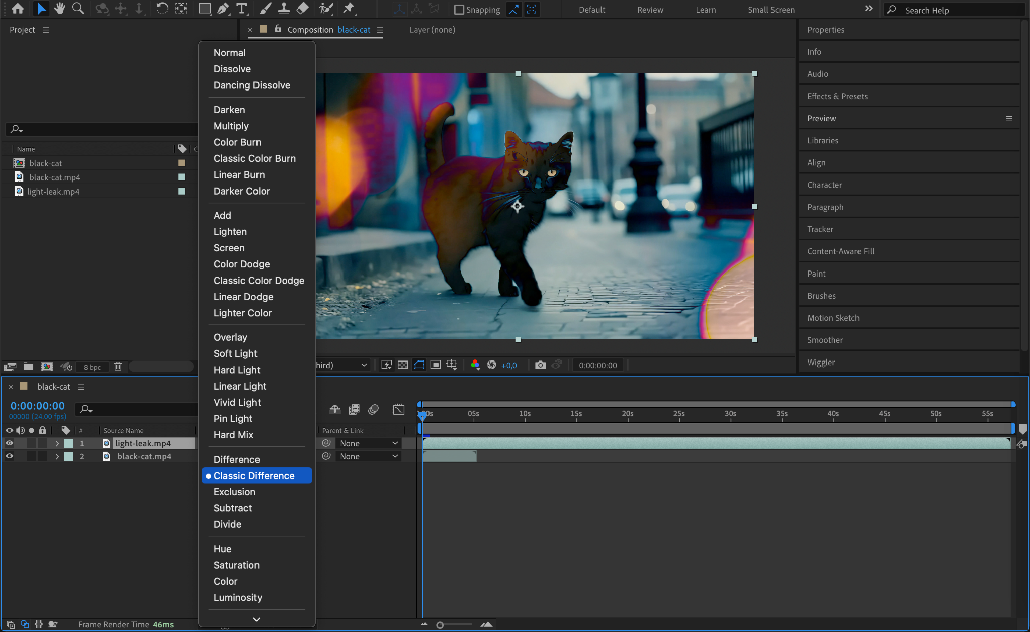Select the Pen tool
The width and height of the screenshot is (1030, 632).
pyautogui.click(x=223, y=9)
